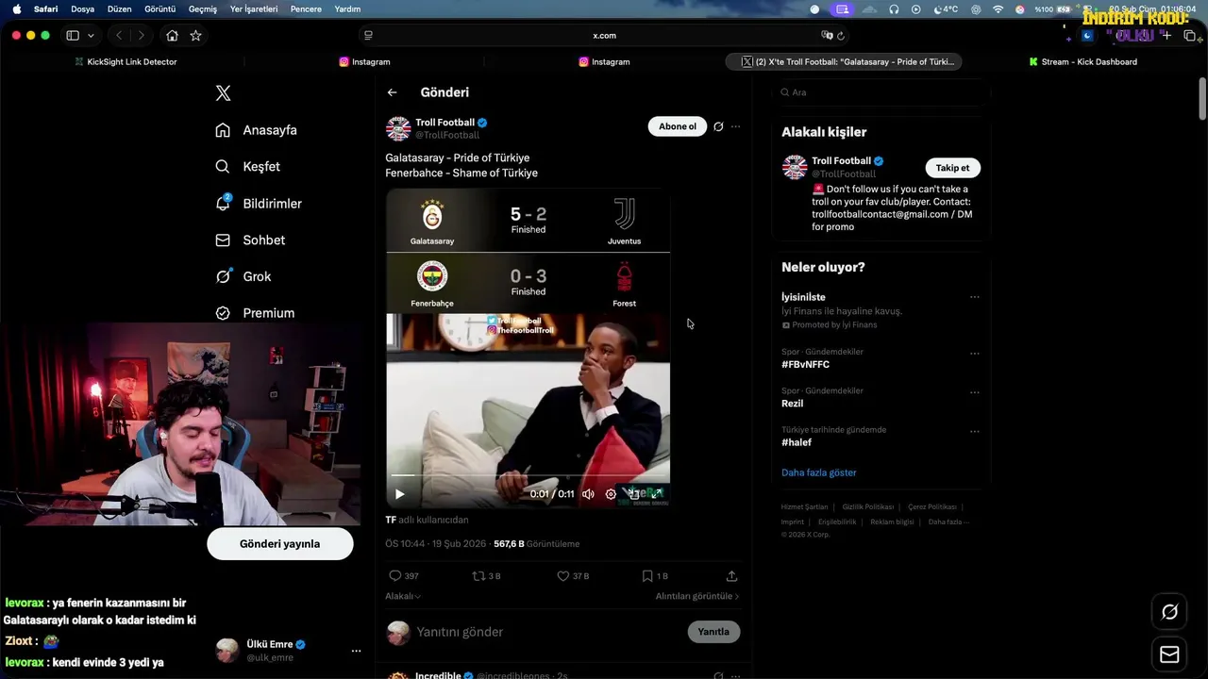Viewport: 1208px width, 679px height.
Task: Open Safari home toolbar icon
Action: [x=172, y=36]
